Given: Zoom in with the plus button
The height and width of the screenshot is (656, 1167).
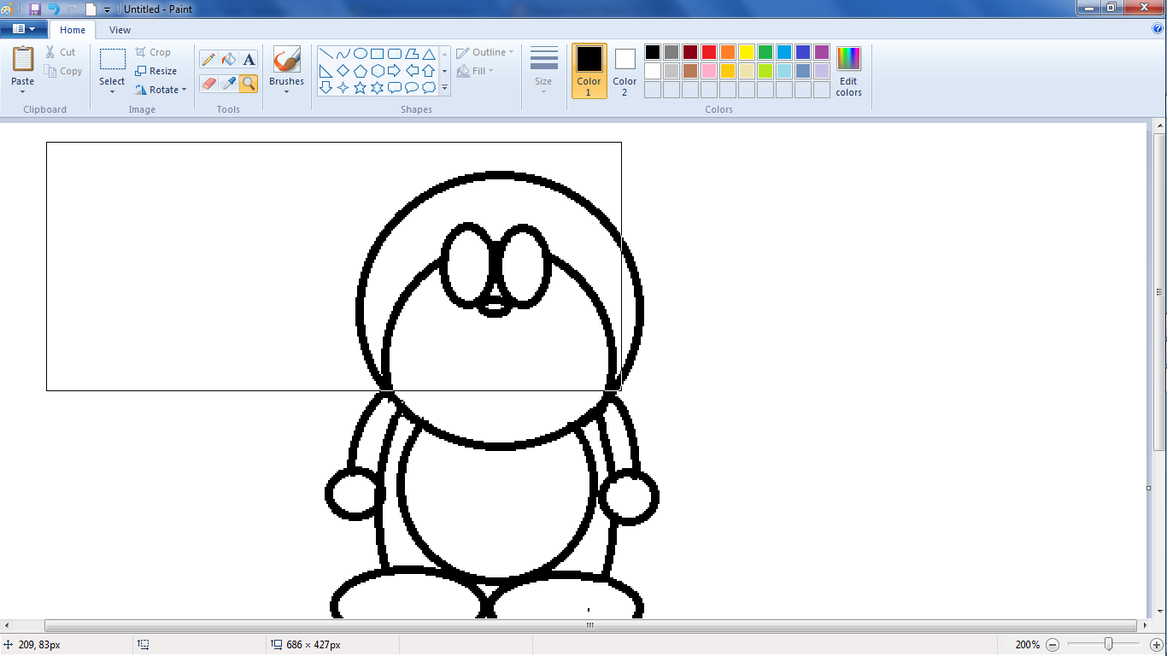Looking at the screenshot, I should (1156, 645).
